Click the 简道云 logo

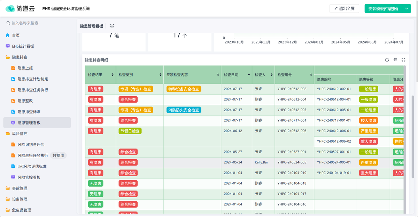pos(20,8)
